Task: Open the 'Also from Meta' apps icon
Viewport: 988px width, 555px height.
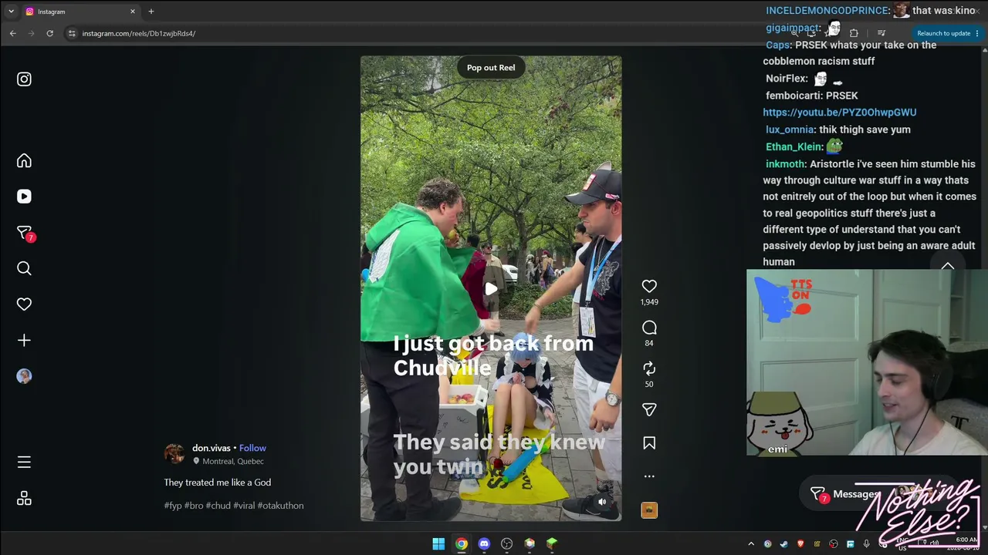Action: [24, 499]
